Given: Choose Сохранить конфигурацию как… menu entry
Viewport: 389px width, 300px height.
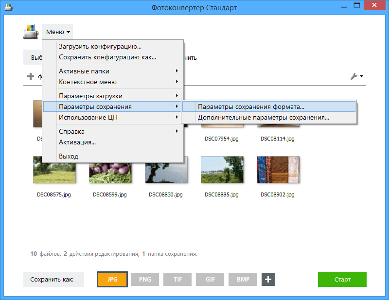Looking at the screenshot, I should pos(113,57).
